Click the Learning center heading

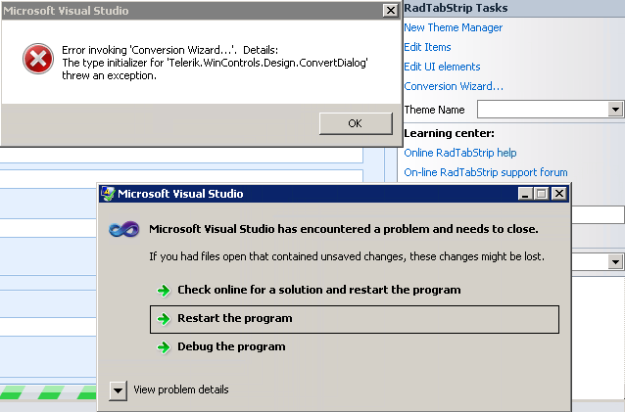[449, 133]
